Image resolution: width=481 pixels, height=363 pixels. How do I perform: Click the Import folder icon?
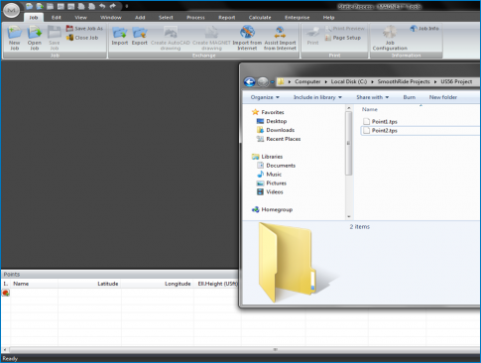(119, 33)
